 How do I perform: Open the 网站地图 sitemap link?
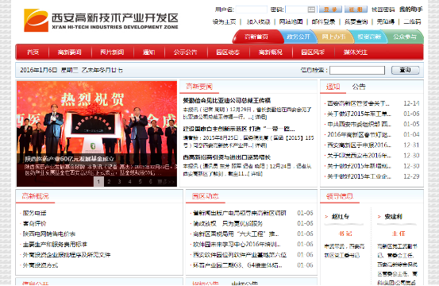(291, 22)
